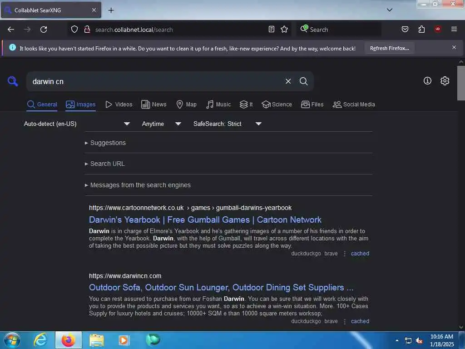Open a new browser tab with plus
The height and width of the screenshot is (349, 465).
(111, 10)
